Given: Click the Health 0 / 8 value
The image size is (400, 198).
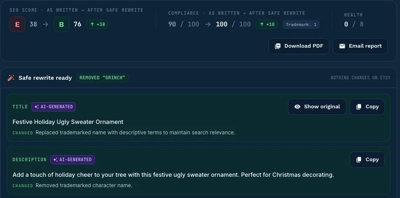Looking at the screenshot, I should [354, 24].
